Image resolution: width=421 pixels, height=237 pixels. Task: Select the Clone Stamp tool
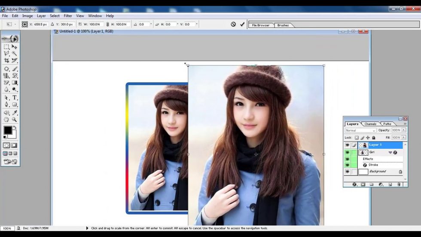tap(6, 76)
